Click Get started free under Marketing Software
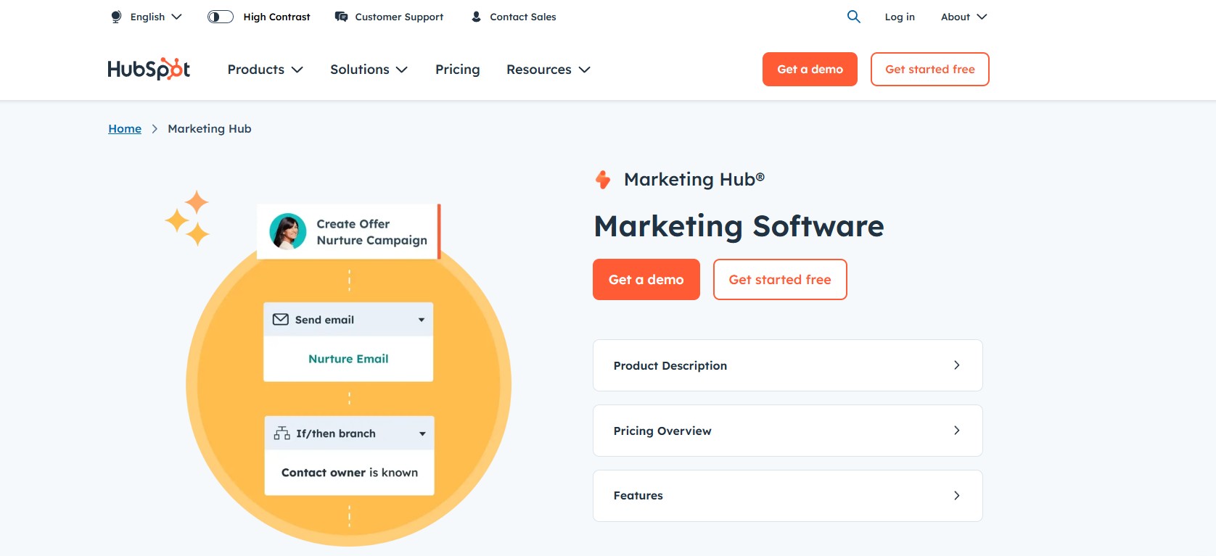This screenshot has width=1216, height=556. [x=780, y=279]
